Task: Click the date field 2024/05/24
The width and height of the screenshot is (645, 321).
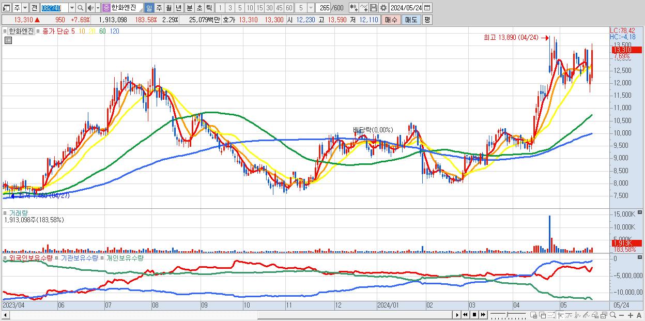Action: (x=406, y=8)
